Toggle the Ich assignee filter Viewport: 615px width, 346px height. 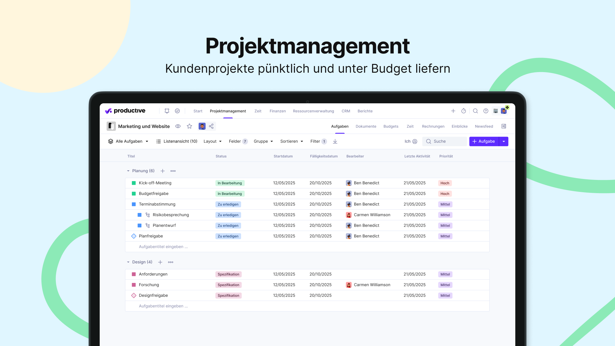tap(411, 141)
